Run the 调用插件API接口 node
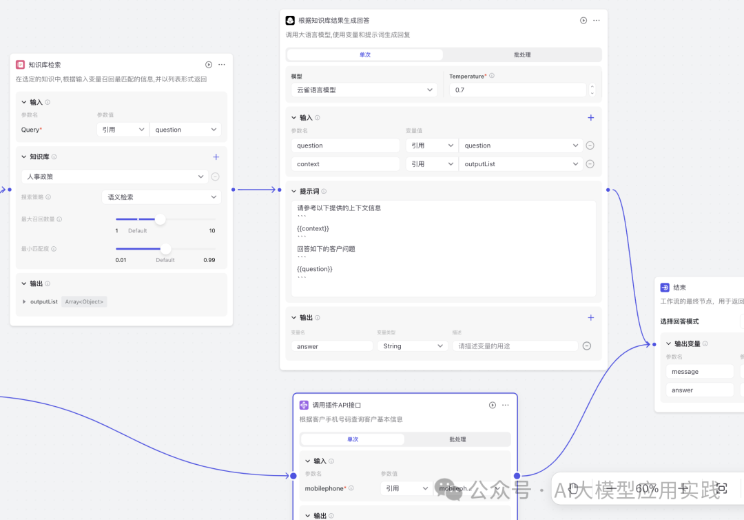 click(x=493, y=406)
